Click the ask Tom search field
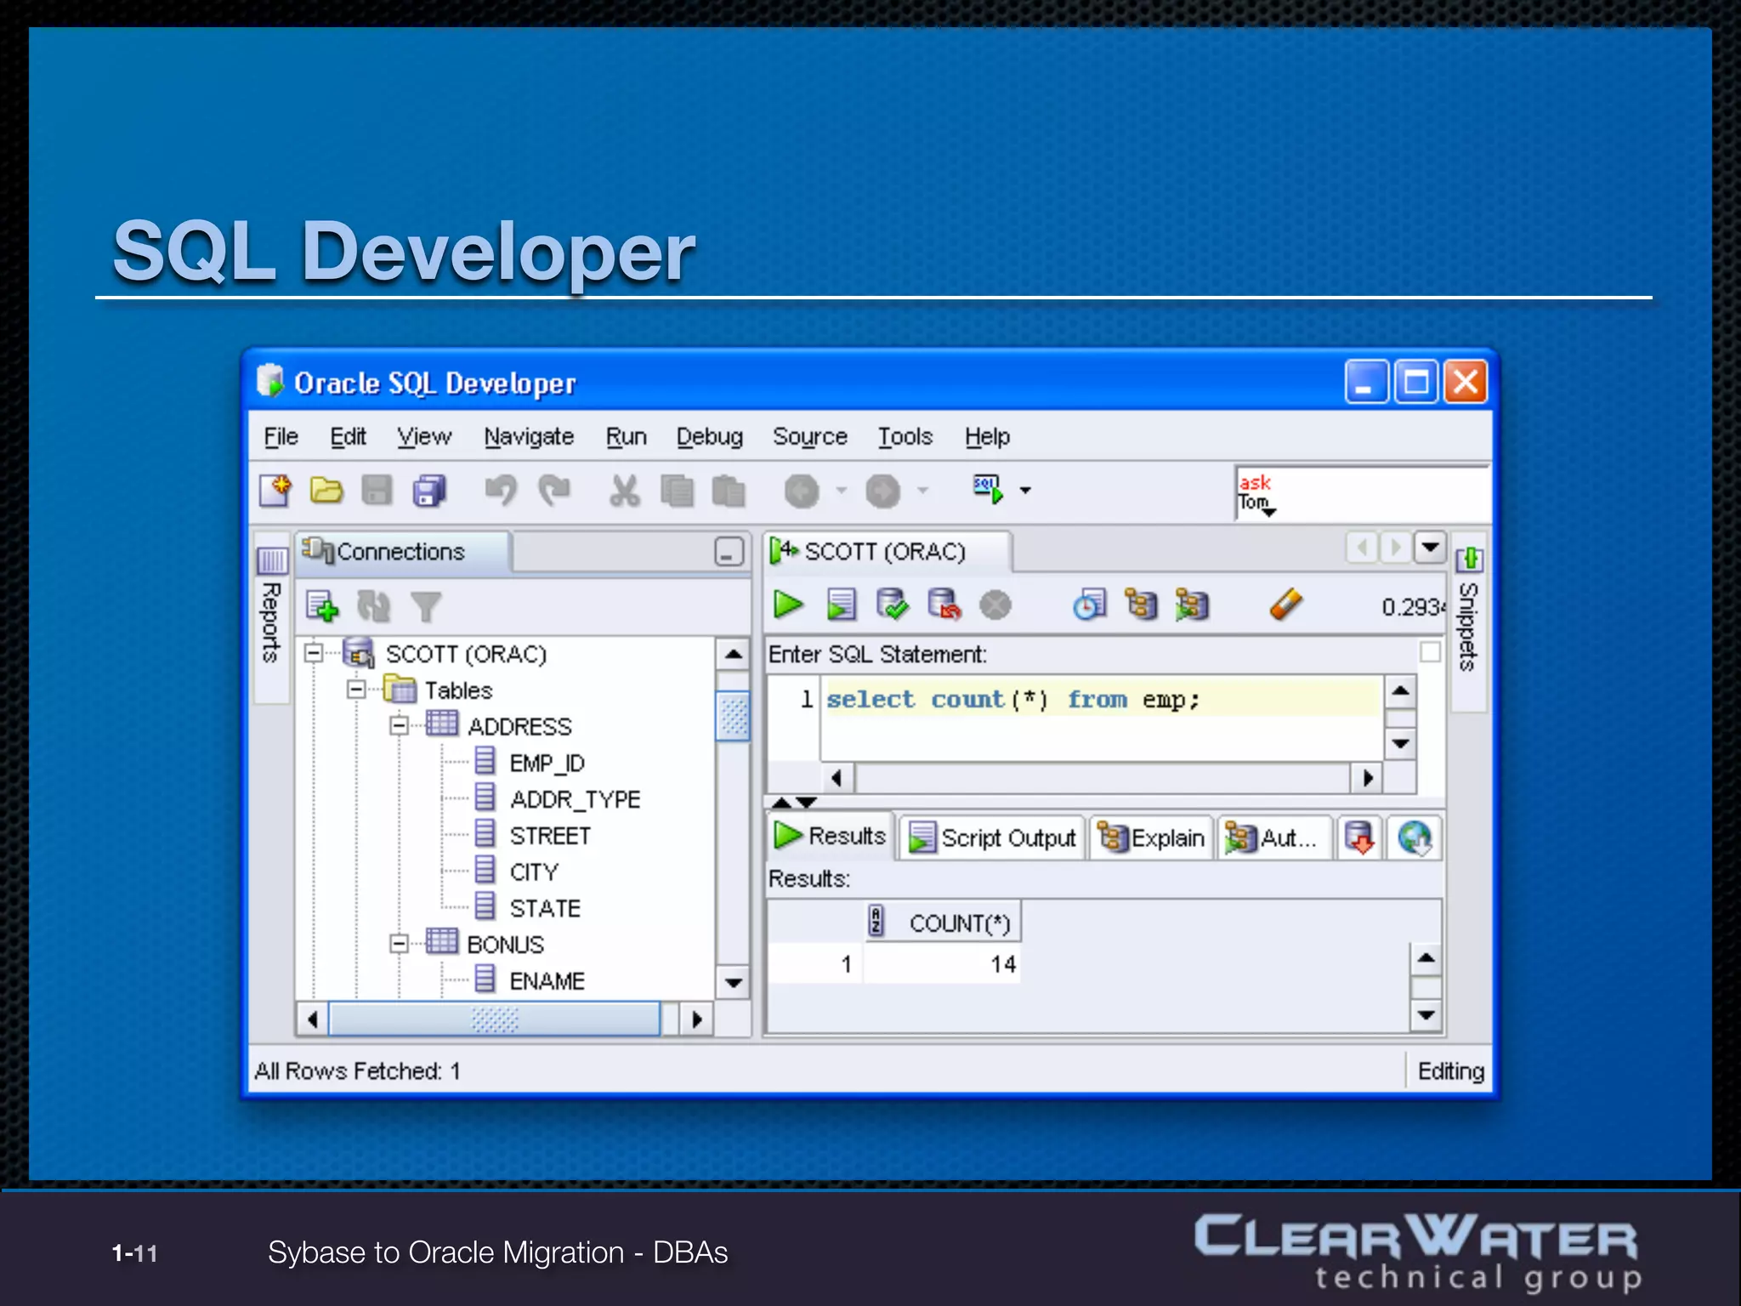Image resolution: width=1741 pixels, height=1306 pixels. tap(1363, 493)
